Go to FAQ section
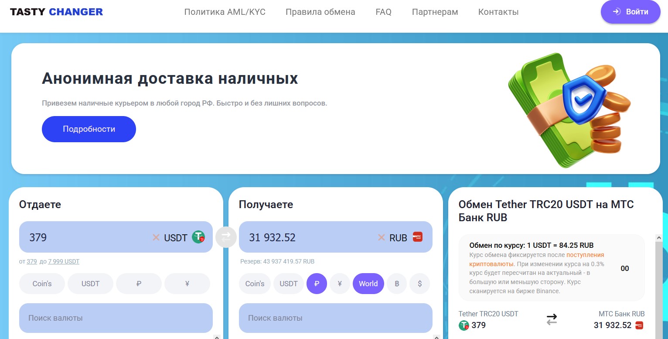Screen dimensions: 668x339 point(384,12)
